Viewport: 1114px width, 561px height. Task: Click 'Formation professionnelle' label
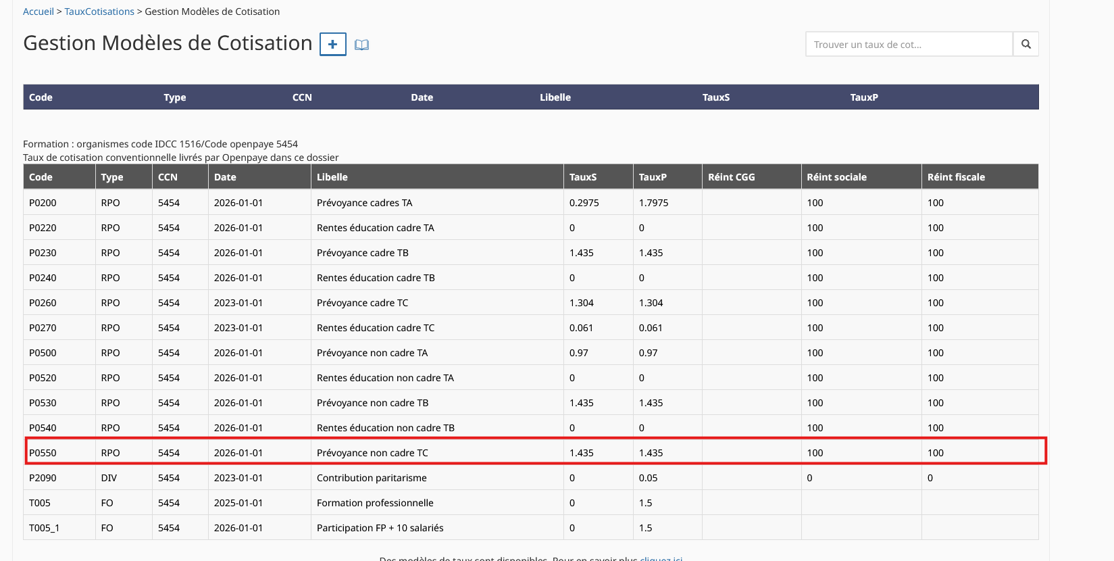(x=375, y=503)
